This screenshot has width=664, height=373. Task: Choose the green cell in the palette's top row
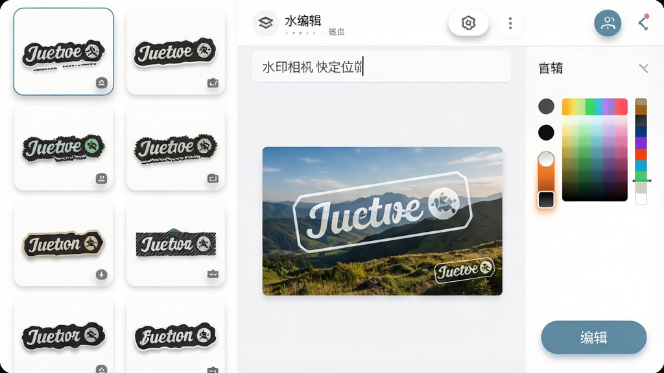pos(590,107)
